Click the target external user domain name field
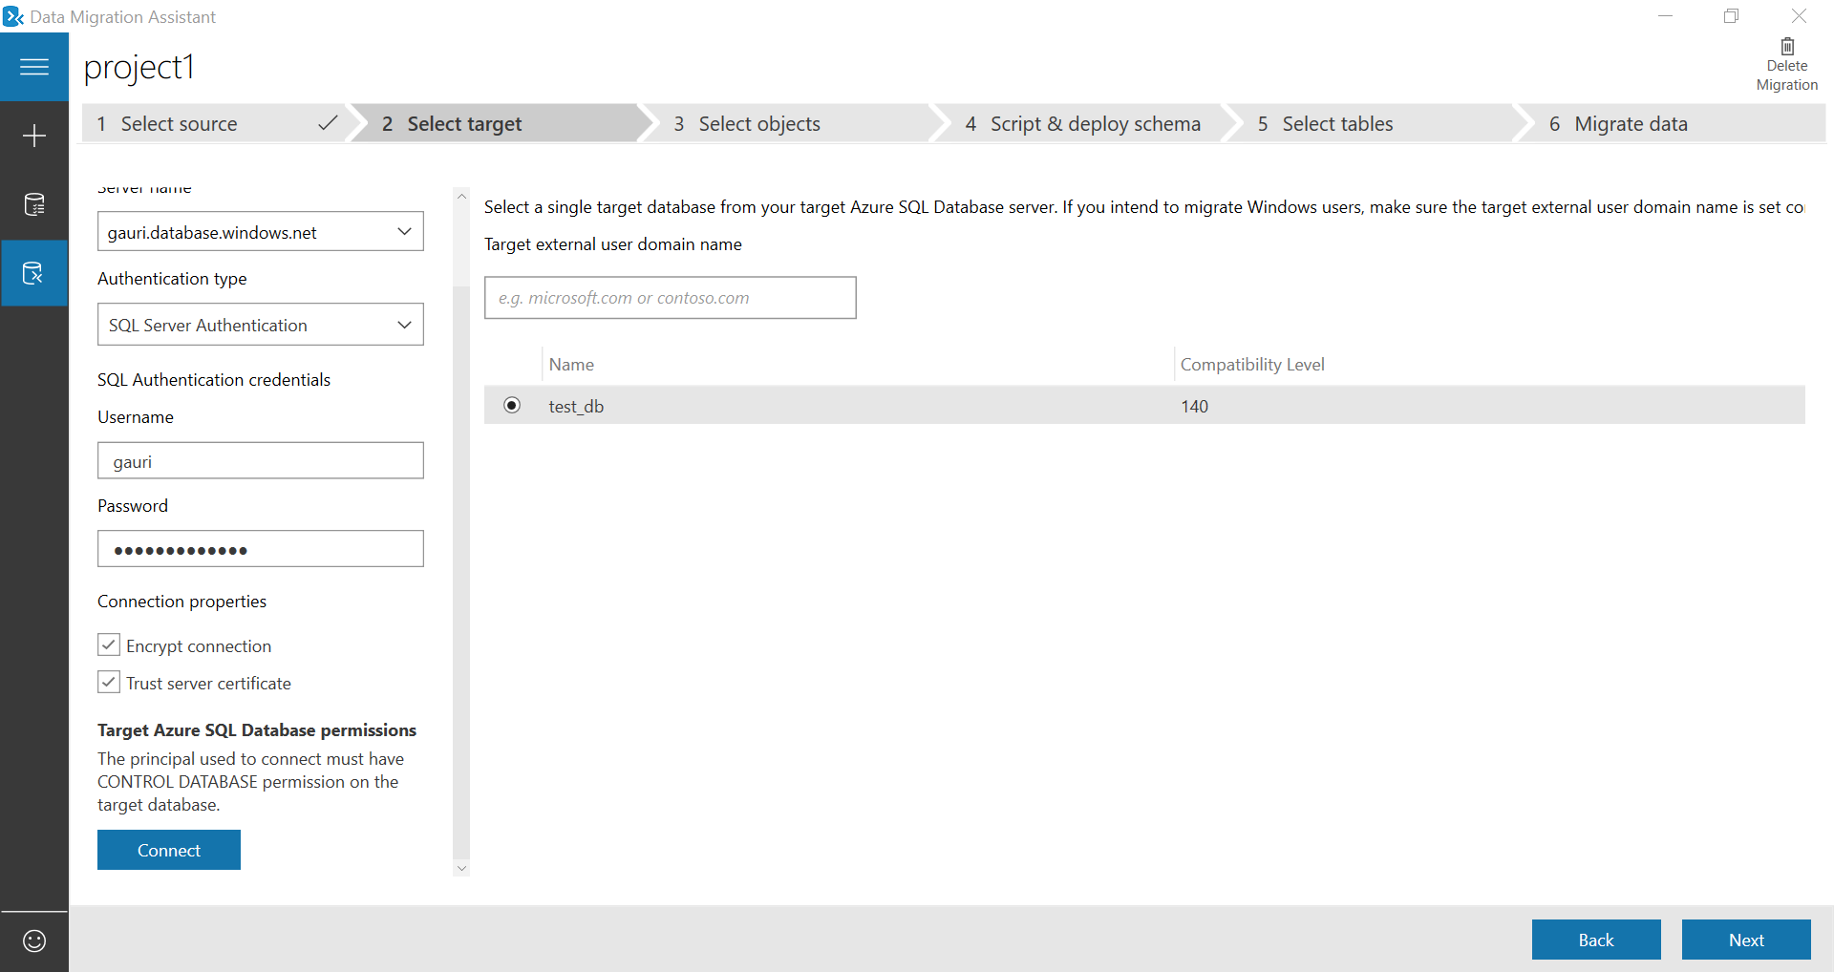 671,298
